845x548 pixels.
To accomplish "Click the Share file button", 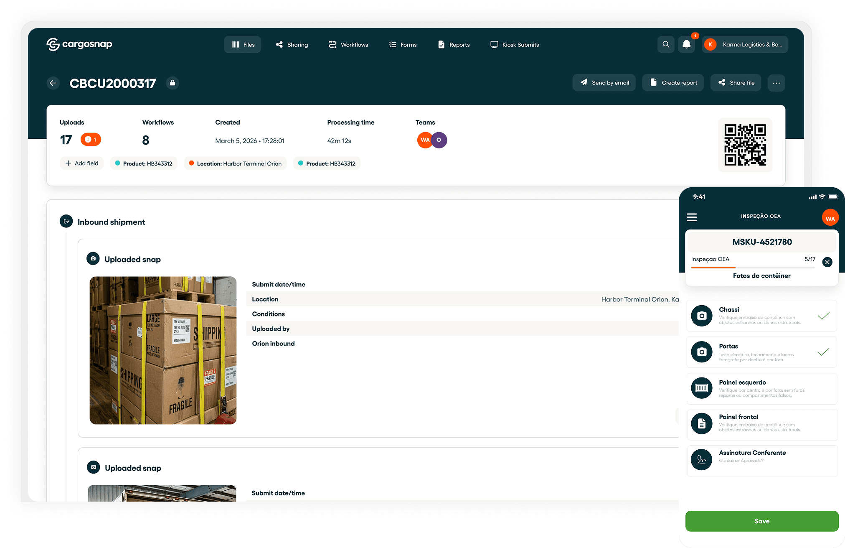I will point(736,83).
